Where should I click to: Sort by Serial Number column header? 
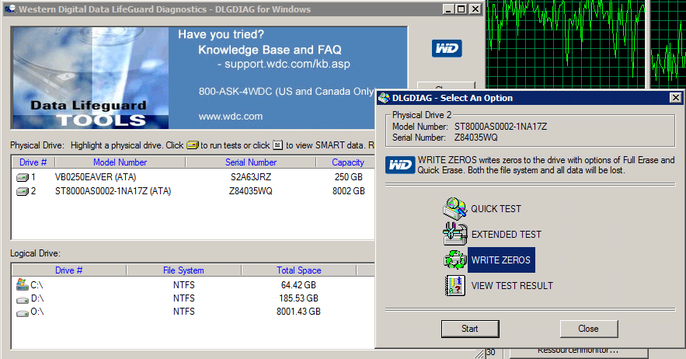tap(251, 162)
